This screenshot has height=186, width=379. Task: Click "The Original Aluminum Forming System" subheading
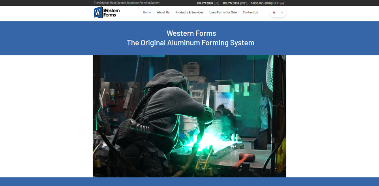pos(190,43)
